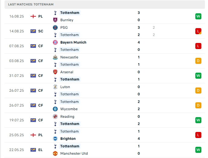Click the Burnley club crest icon
Screen dimensions: 208x158
[x=55, y=20]
